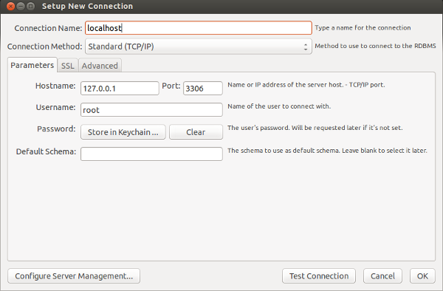
Task: Click the 'Type a name for the connection' hint
Action: coord(363,28)
